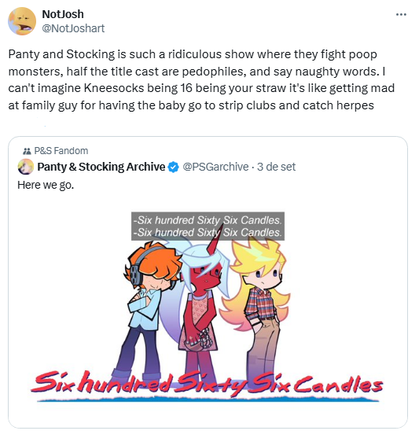Image resolution: width=419 pixels, height=438 pixels.
Task: Click the film reel headphone on orange-haired character
Action: click(135, 273)
